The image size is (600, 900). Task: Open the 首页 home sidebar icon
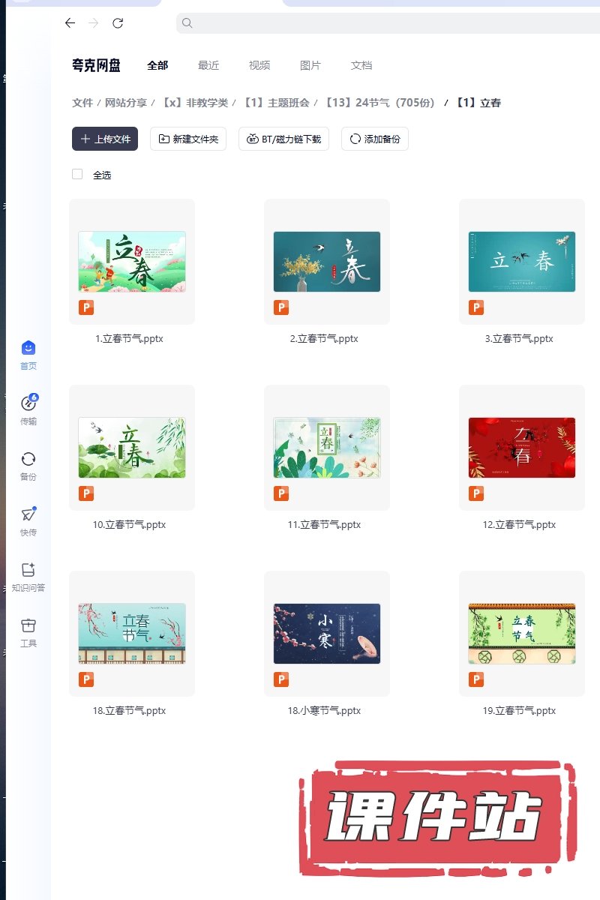coord(28,349)
